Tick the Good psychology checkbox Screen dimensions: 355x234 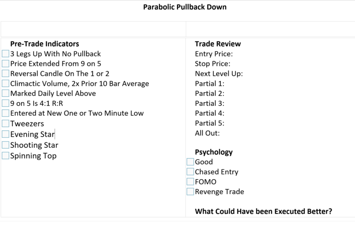coord(190,162)
